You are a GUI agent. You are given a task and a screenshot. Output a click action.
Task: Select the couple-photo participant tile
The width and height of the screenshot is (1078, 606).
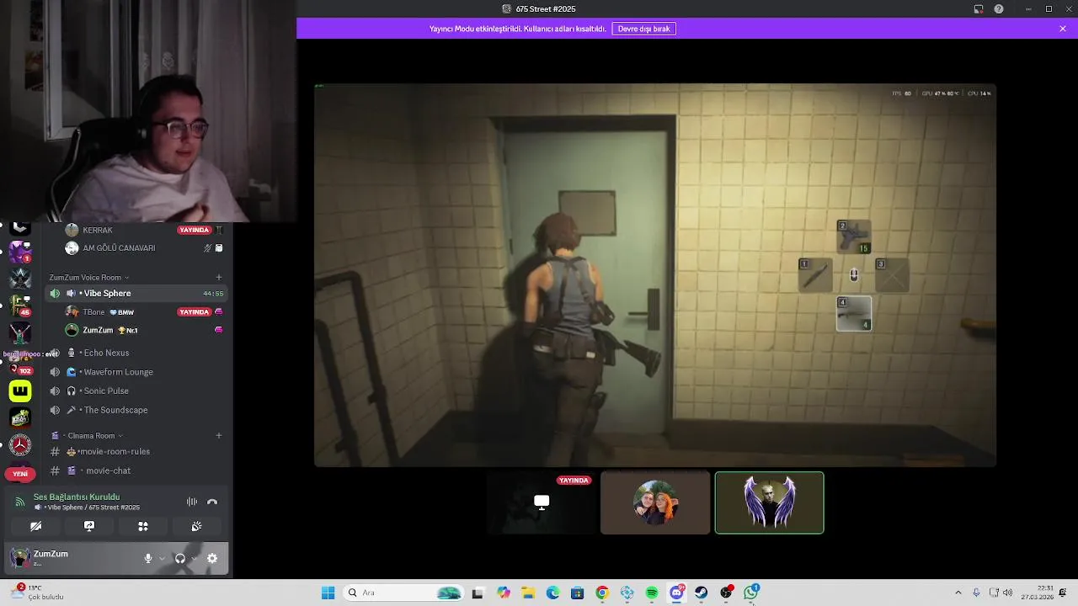point(655,502)
